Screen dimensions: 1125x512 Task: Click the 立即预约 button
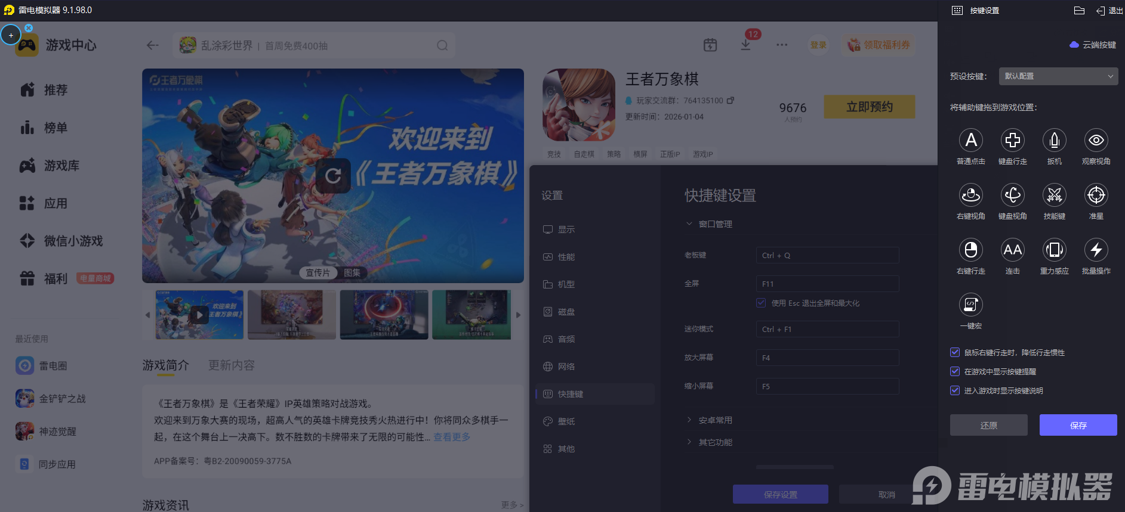(x=870, y=107)
